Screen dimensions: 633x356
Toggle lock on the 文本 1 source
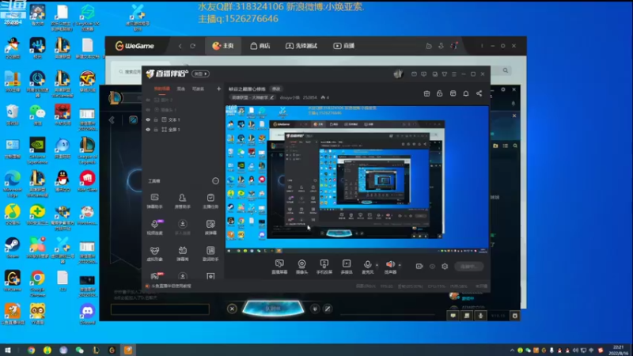(156, 120)
